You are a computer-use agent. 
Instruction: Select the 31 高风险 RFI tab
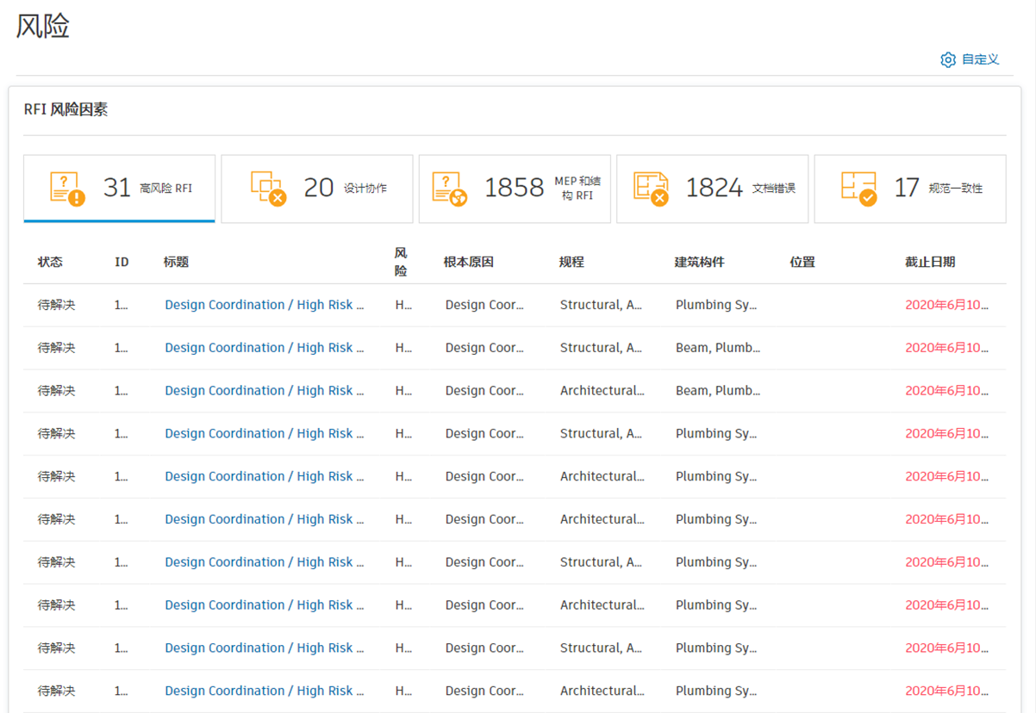click(x=119, y=189)
